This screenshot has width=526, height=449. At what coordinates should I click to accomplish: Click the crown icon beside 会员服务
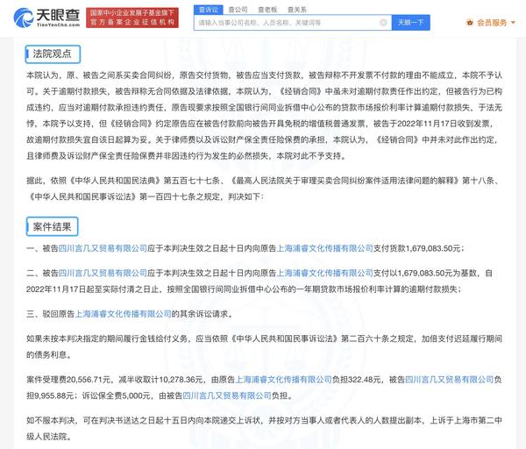tap(470, 23)
